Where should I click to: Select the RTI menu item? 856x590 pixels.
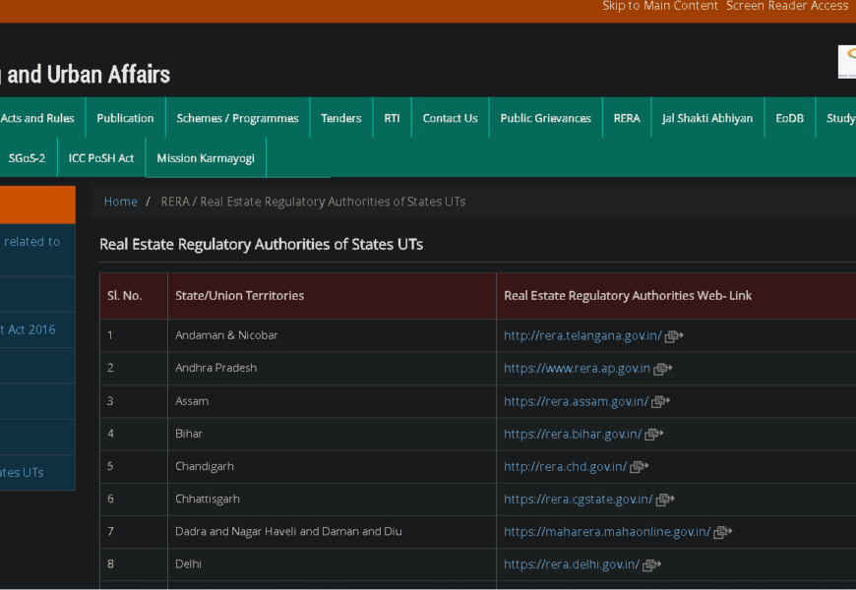point(392,118)
